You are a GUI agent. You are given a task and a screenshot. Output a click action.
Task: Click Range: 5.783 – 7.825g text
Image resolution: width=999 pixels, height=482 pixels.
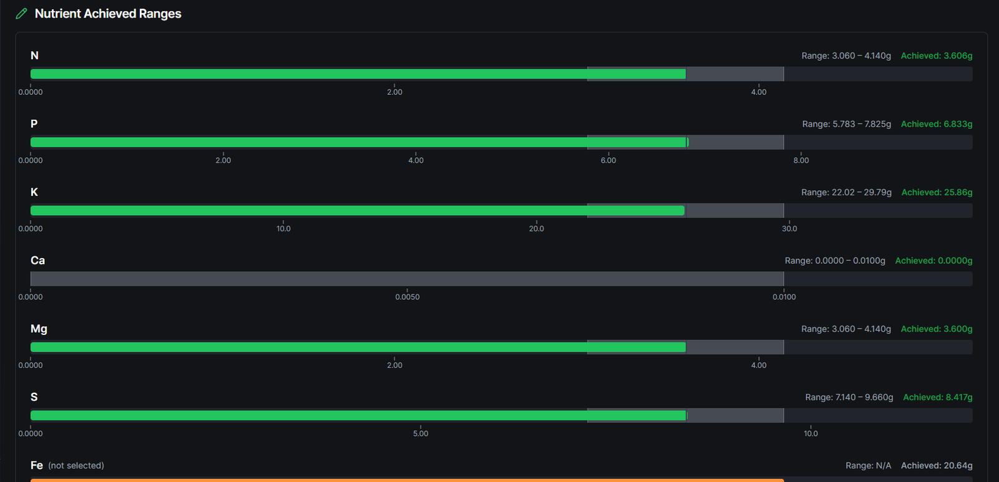(x=847, y=124)
